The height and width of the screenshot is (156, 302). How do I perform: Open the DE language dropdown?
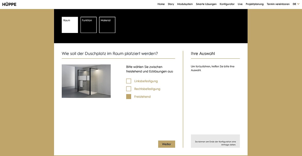pyautogui.click(x=296, y=4)
